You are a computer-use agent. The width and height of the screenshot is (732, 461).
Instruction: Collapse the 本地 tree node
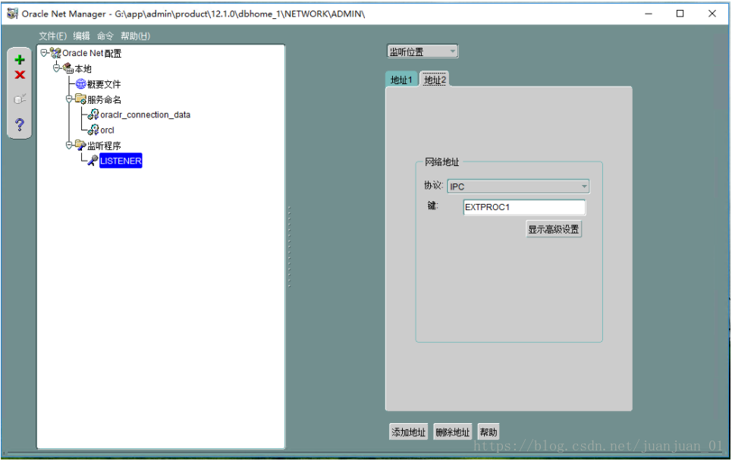pos(56,68)
